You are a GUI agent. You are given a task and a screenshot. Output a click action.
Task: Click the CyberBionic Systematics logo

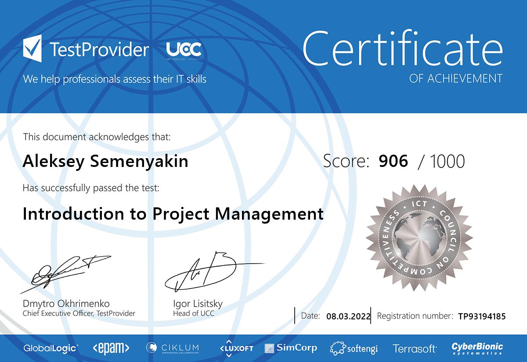click(x=477, y=348)
